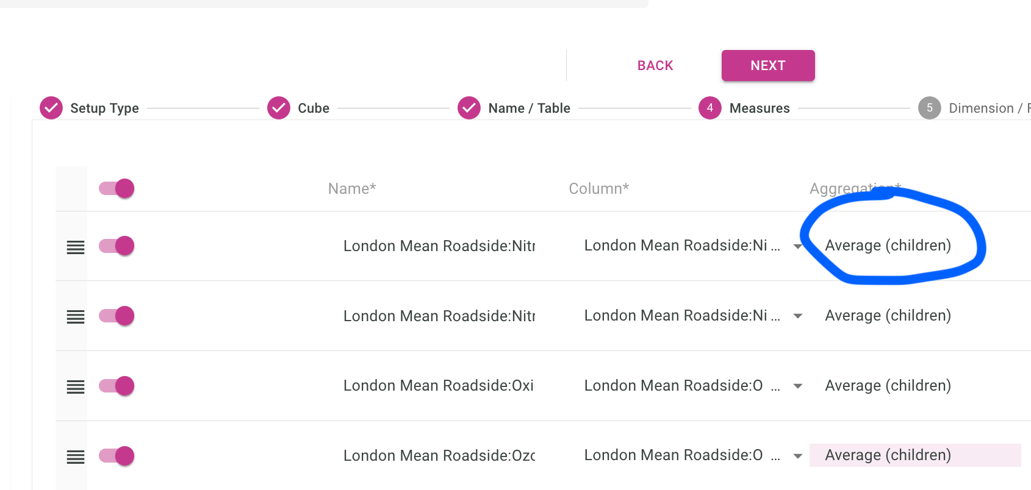Click the step 4 Measures circle icon
Screen dimensions: 1031x490
(710, 108)
